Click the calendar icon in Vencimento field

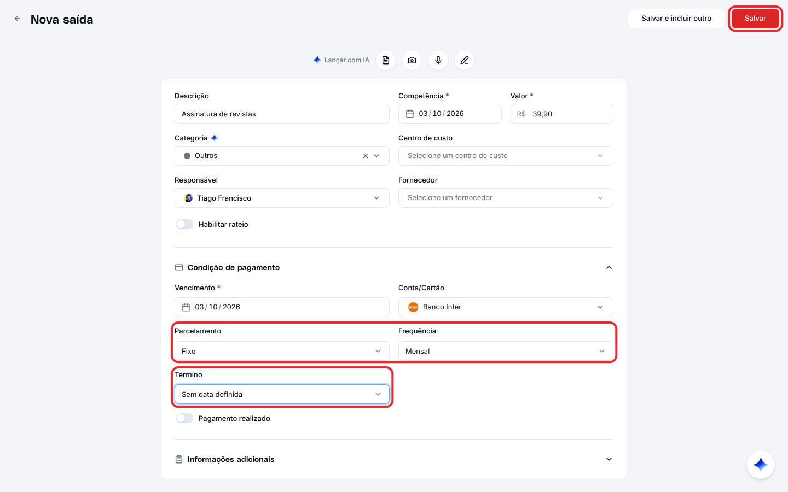pyautogui.click(x=186, y=307)
